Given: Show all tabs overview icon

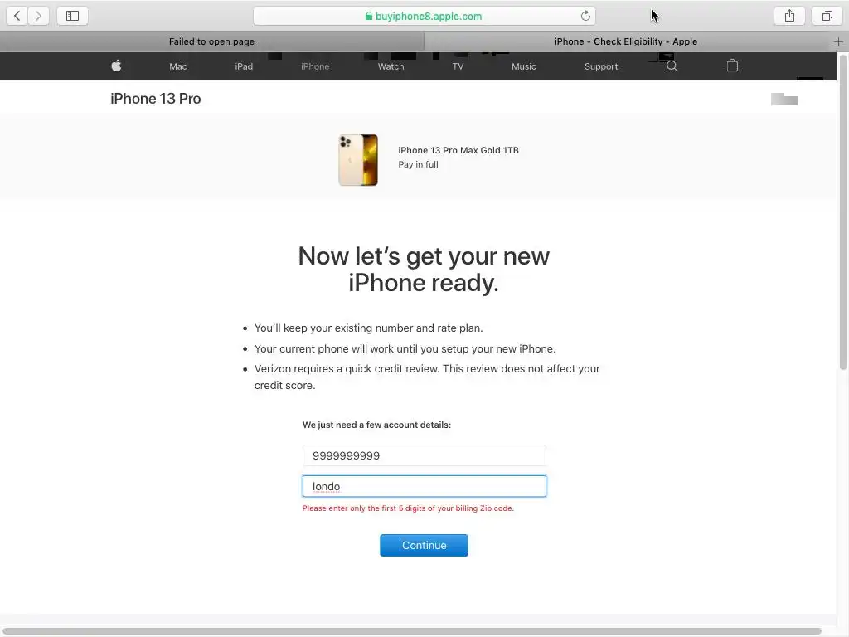Looking at the screenshot, I should (x=827, y=16).
